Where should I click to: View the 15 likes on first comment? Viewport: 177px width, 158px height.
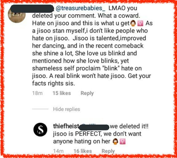click(x=62, y=93)
